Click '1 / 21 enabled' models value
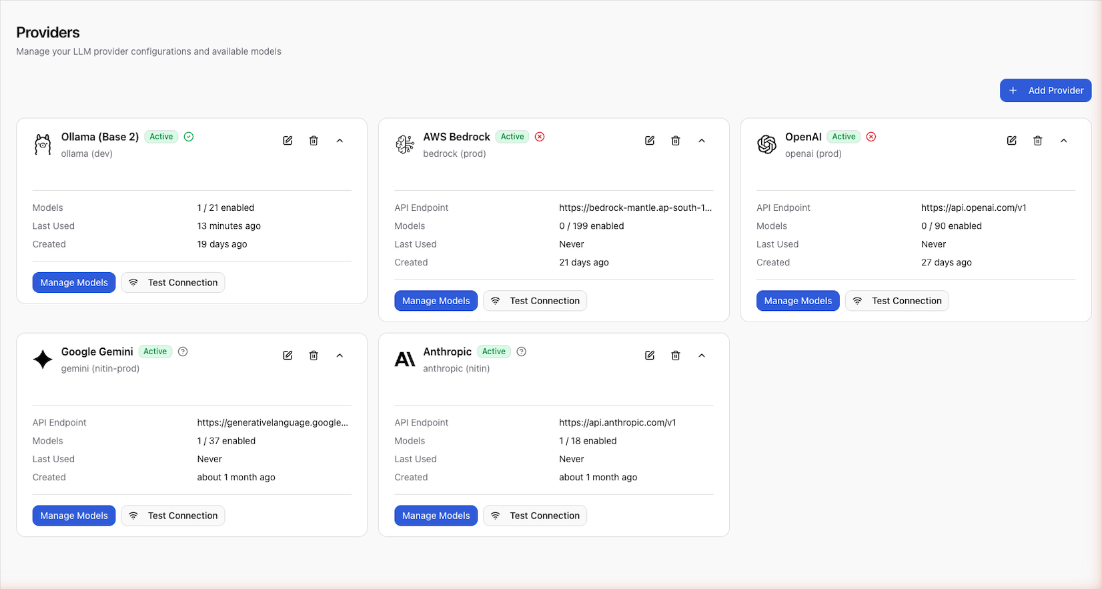 click(x=225, y=207)
